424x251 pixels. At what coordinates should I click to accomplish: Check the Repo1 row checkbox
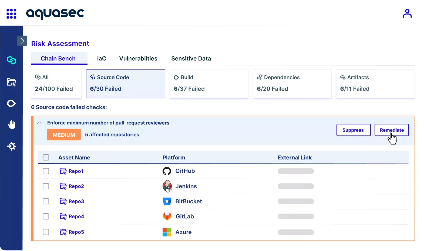pos(46,171)
